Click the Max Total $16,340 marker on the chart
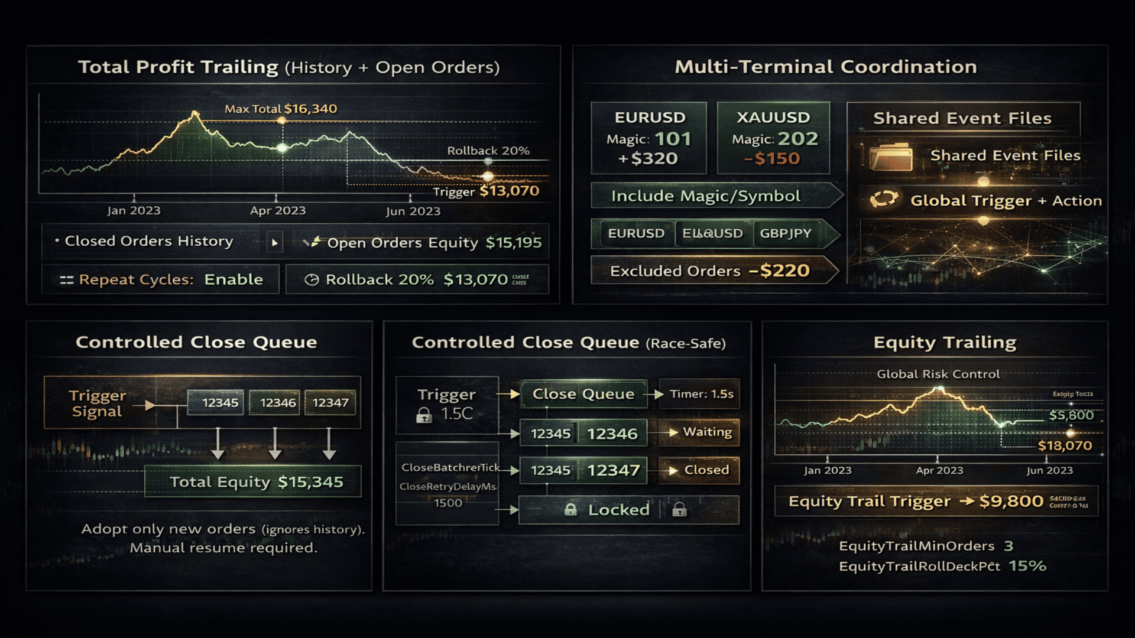 click(x=282, y=120)
